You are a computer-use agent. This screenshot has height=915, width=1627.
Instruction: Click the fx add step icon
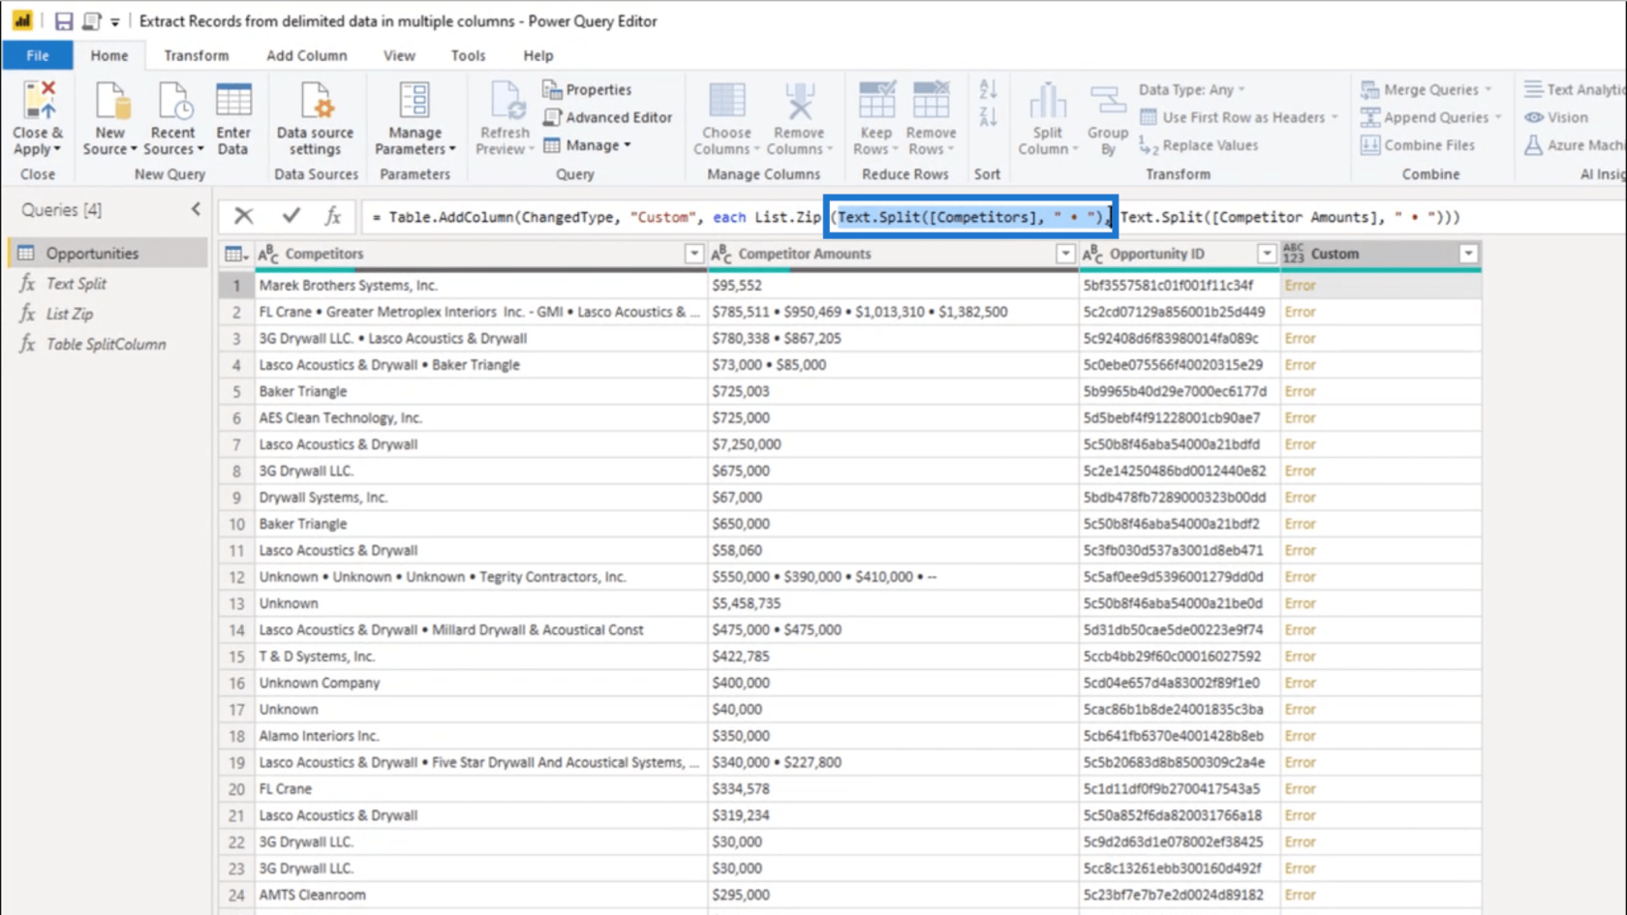tap(332, 216)
